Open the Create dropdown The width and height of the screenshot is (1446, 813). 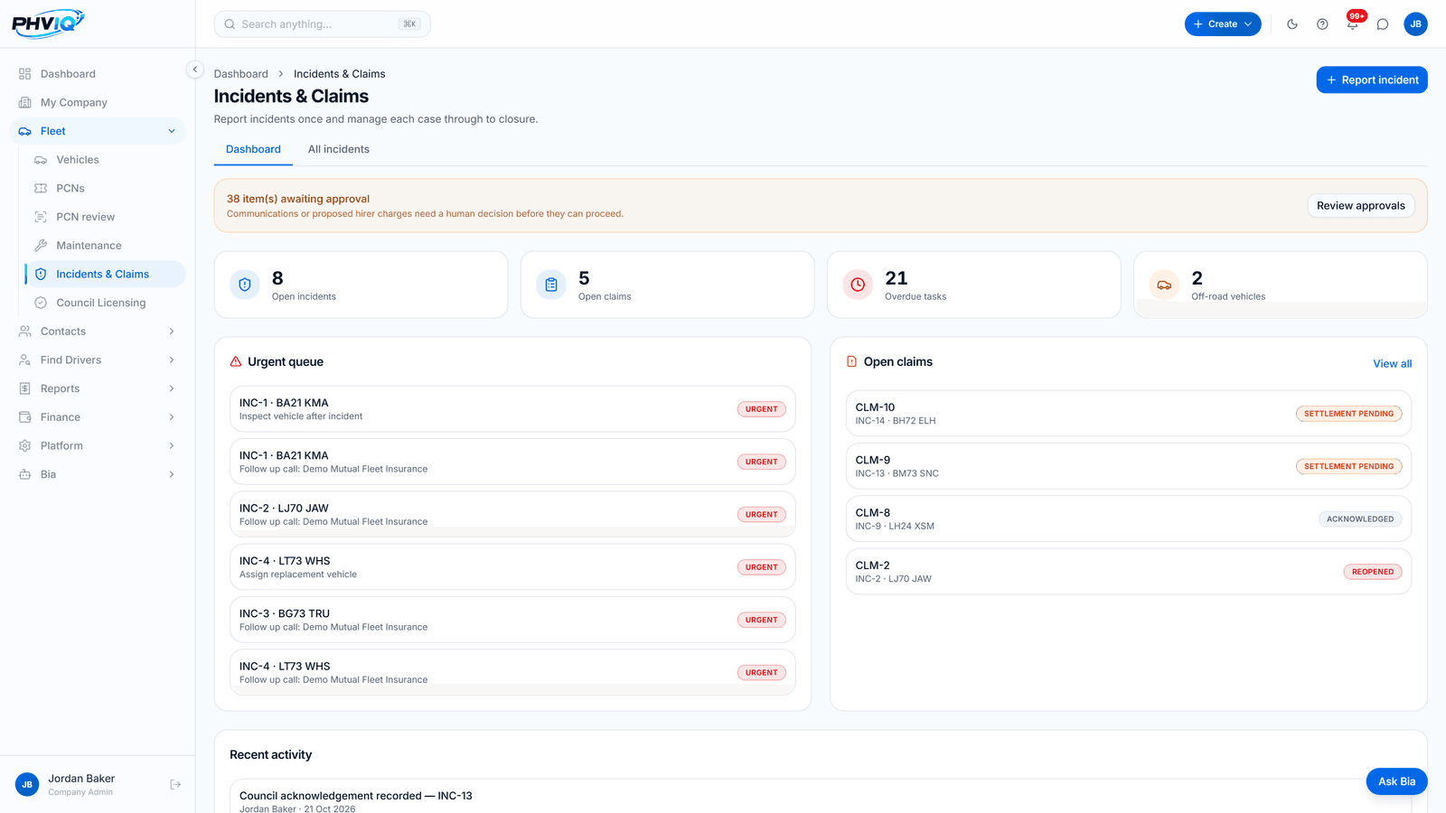tap(1223, 24)
